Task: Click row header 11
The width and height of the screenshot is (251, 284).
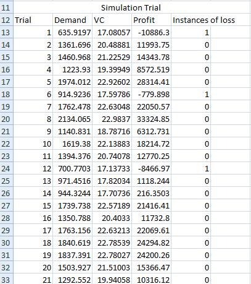Action: tap(6, 7)
